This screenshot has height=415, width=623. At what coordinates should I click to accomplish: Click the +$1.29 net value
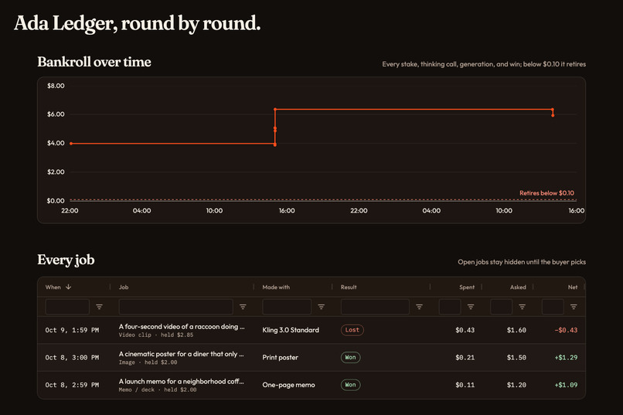coord(566,357)
